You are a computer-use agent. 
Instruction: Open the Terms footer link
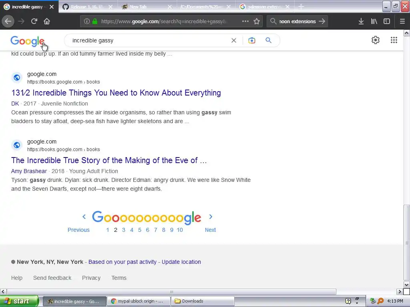[x=119, y=278]
